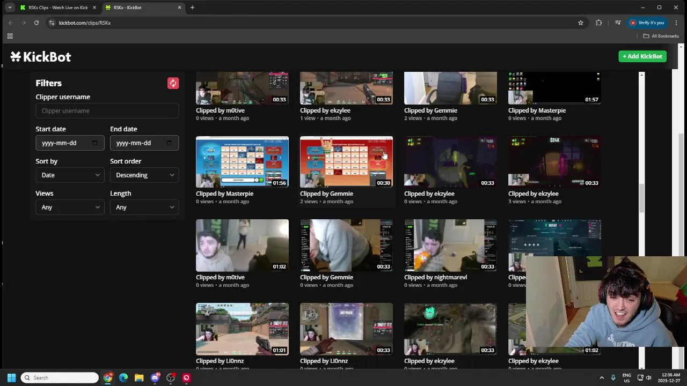Screen dimensions: 687x386
Task: Click 'Clipped by nightmarevl' title text
Action: pos(435,277)
